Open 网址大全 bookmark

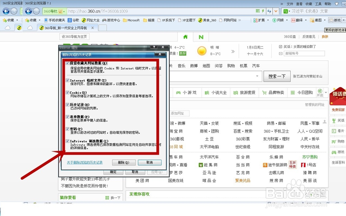pos(90,20)
